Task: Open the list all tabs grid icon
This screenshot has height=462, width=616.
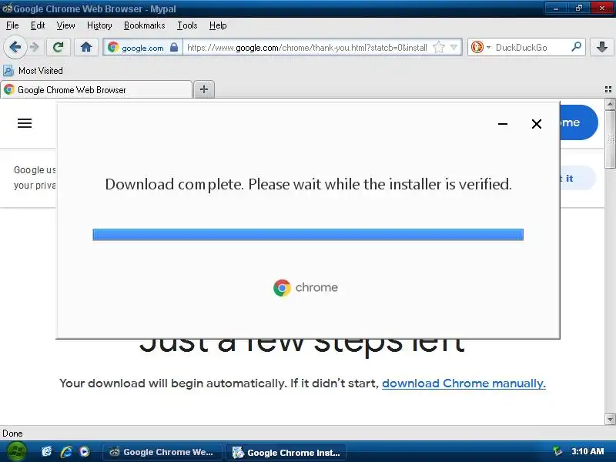Action: (x=608, y=89)
